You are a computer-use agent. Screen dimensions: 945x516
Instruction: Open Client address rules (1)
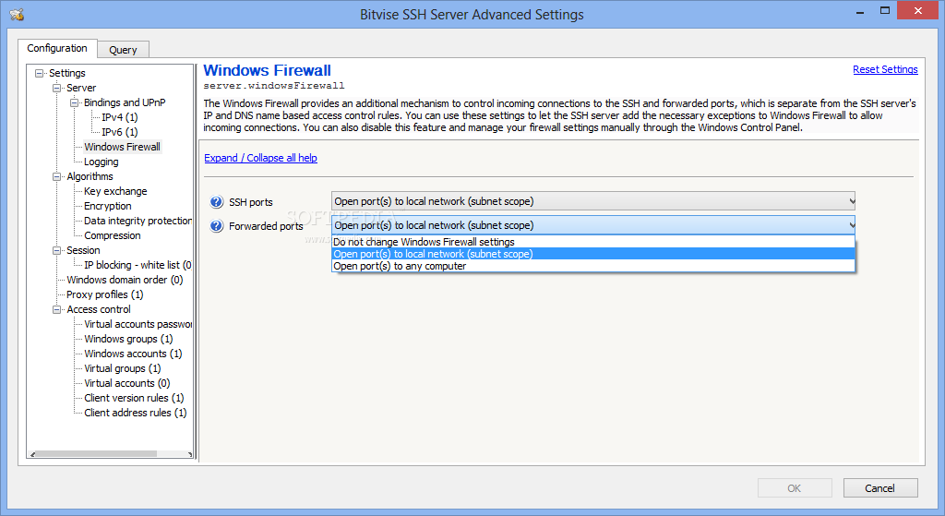136,413
